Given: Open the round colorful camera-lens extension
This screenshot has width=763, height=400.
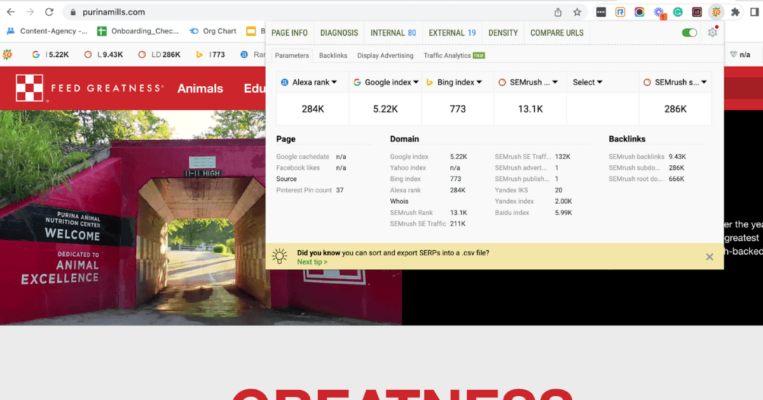Looking at the screenshot, I should tap(639, 12).
